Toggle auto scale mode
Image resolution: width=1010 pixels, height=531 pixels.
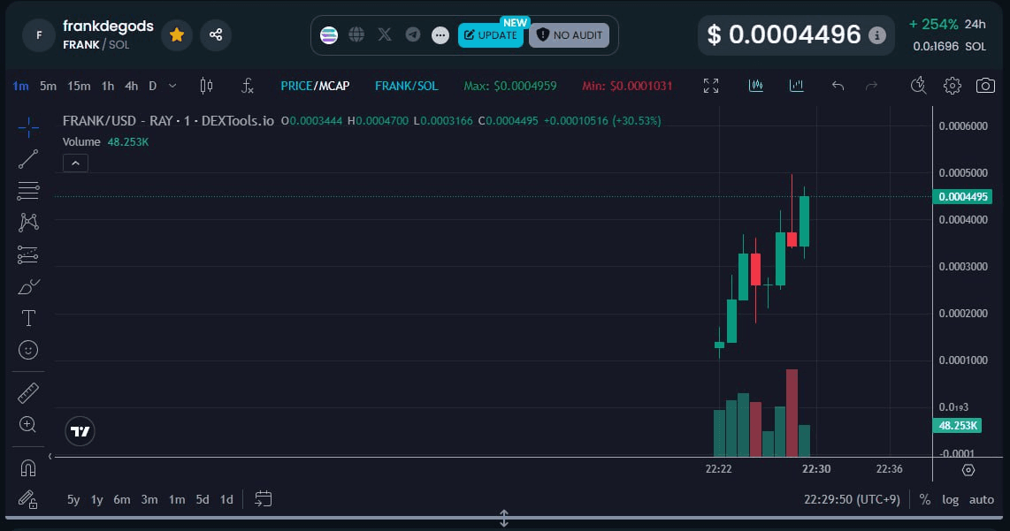tap(982, 499)
